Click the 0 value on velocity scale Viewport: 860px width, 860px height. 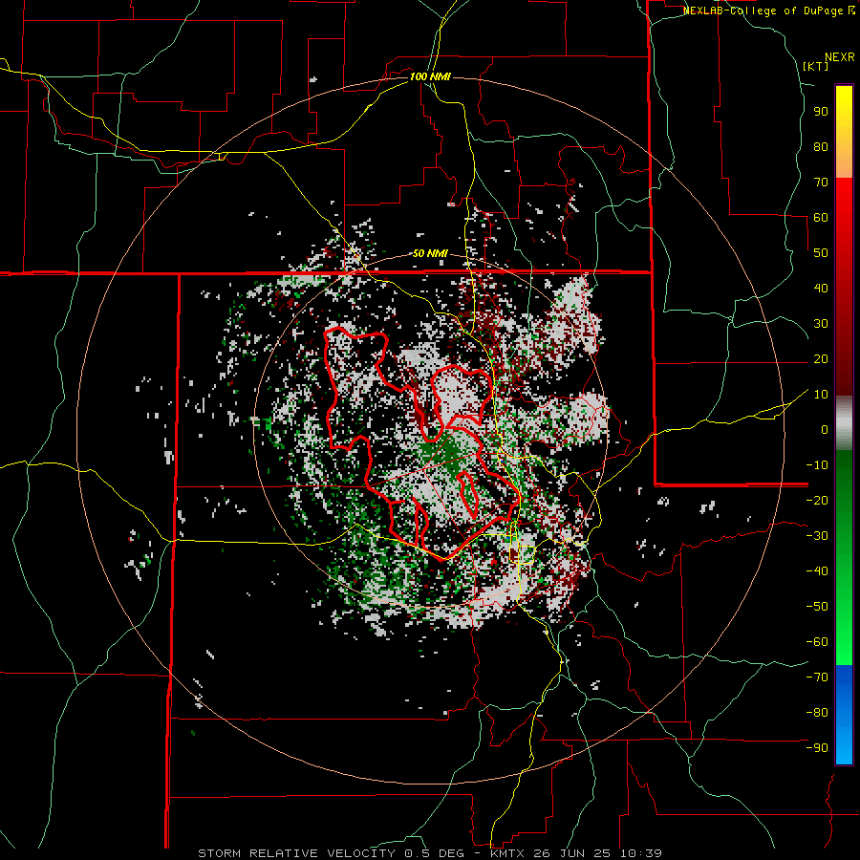click(x=825, y=429)
